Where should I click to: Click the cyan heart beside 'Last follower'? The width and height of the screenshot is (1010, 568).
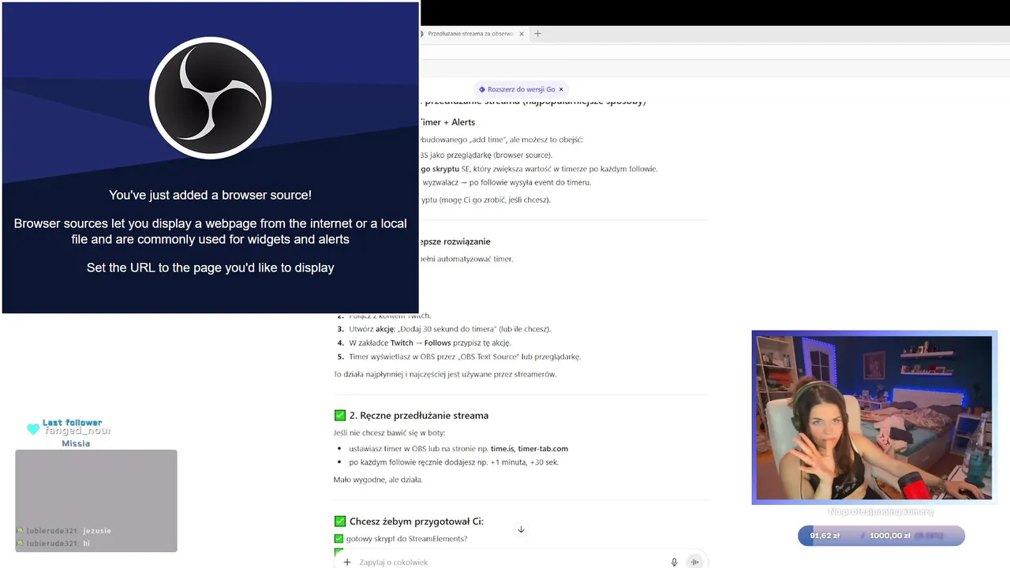tap(33, 429)
